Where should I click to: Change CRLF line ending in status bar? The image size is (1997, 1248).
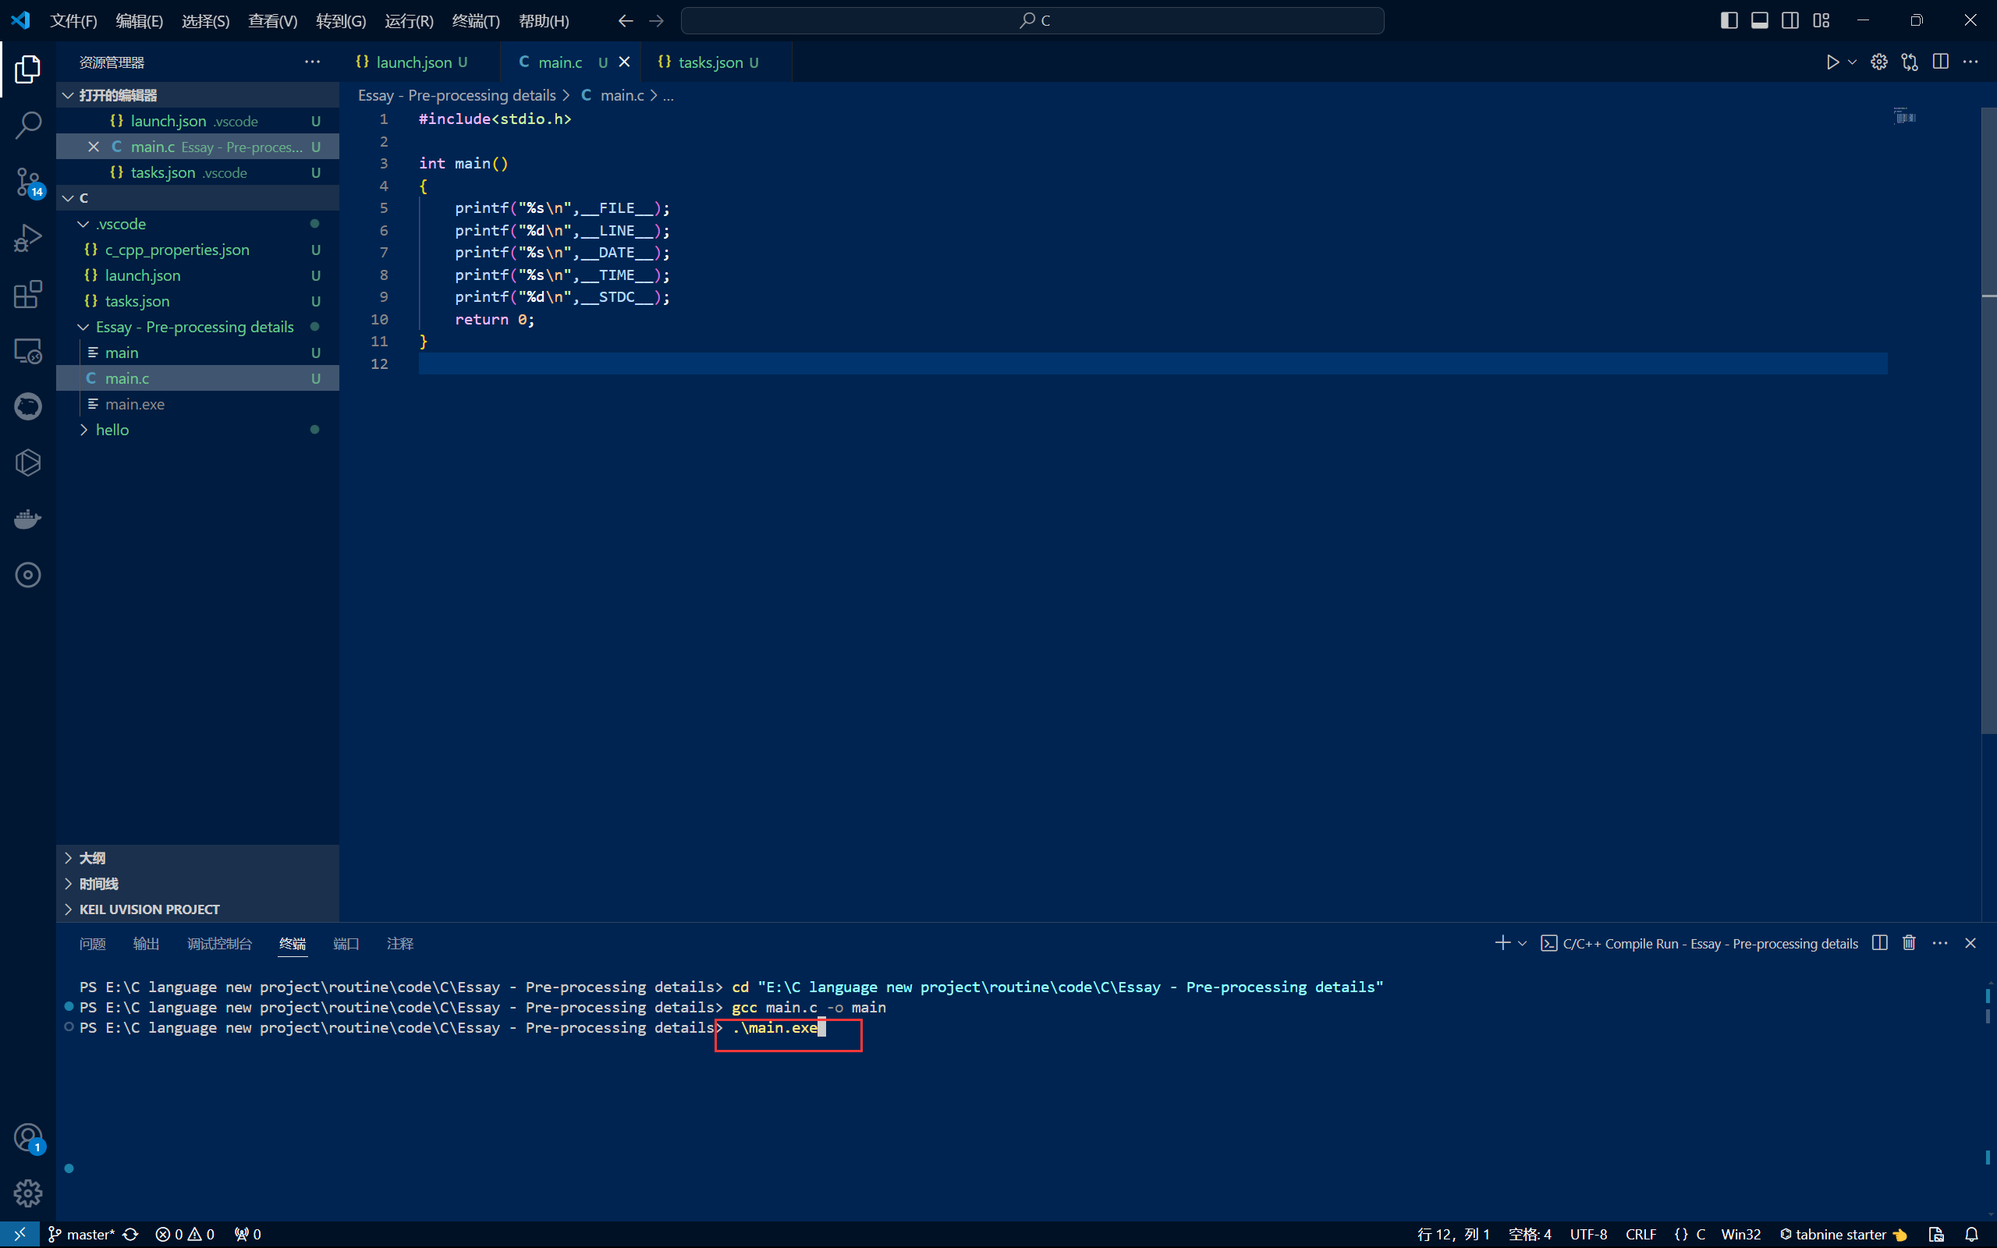(1641, 1234)
